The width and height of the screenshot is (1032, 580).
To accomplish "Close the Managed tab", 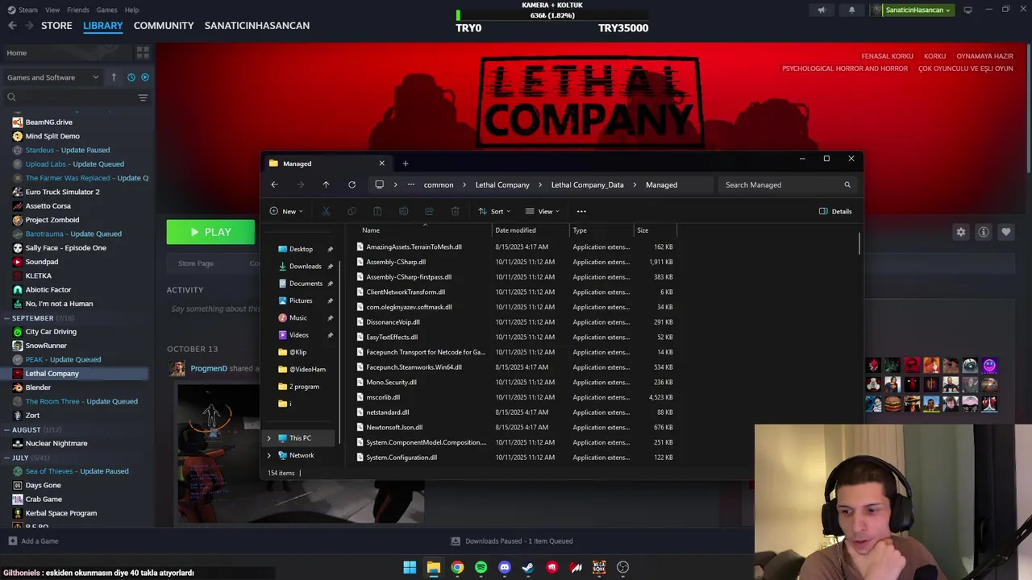I will click(x=381, y=164).
